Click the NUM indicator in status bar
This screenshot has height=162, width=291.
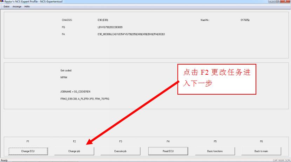coord(281,160)
